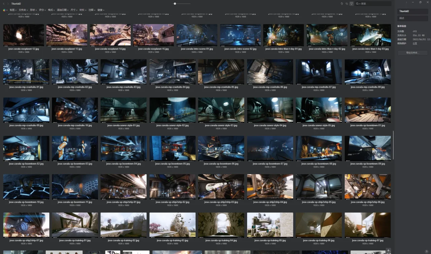431x254 pixels.
Task: Select thumbnail jose-zavala-sp-training-07.jpg
Action: point(368,225)
